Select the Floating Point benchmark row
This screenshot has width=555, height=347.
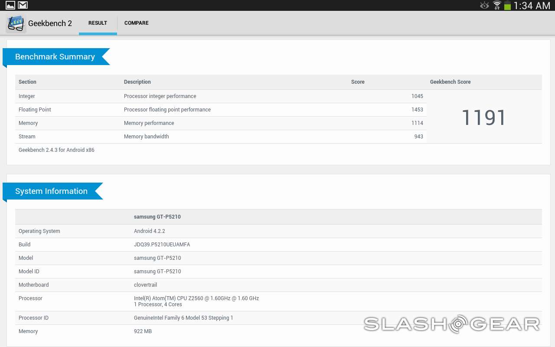pos(221,110)
